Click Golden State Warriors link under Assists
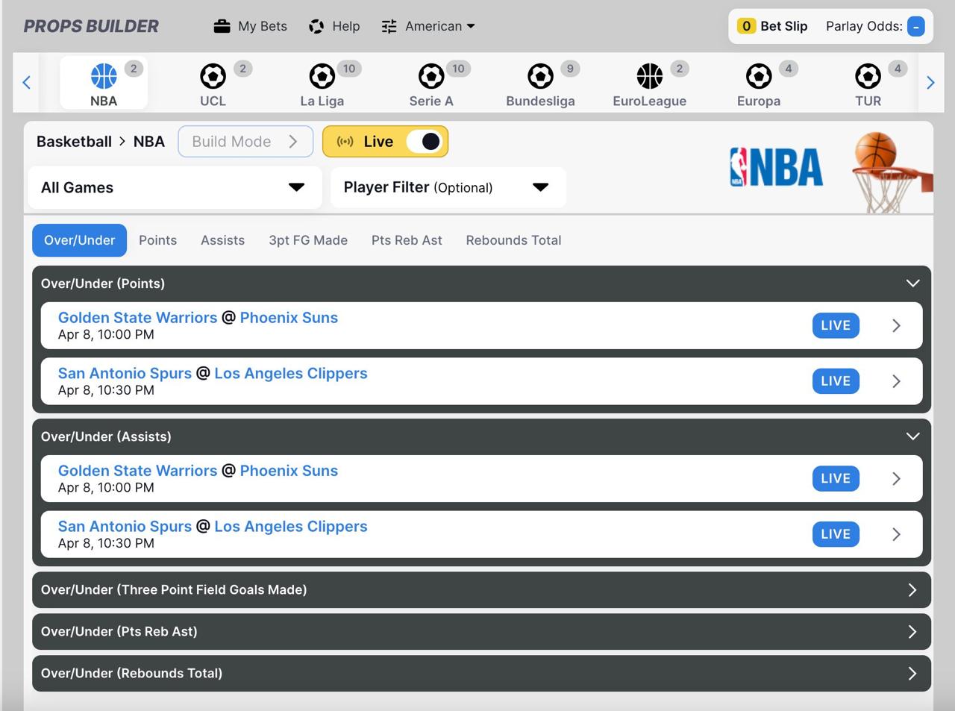Screen dimensions: 955x711 [137, 471]
